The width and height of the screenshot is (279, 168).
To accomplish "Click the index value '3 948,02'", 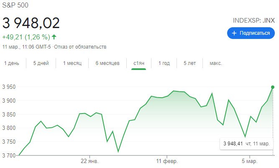I will click(31, 23).
